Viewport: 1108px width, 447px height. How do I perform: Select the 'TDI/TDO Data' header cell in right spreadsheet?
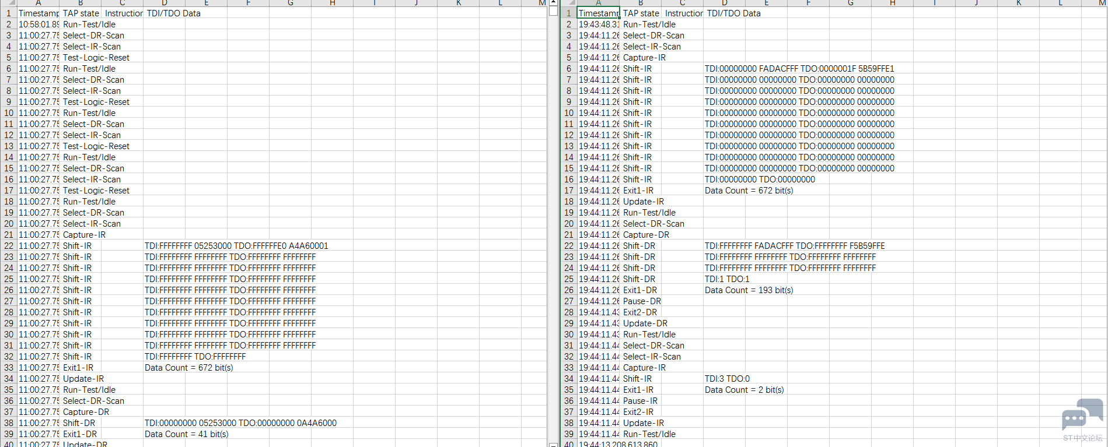(733, 13)
